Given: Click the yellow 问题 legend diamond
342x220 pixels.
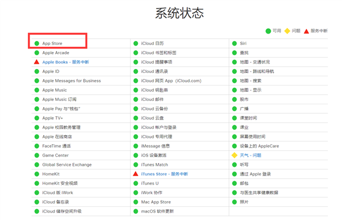Looking at the screenshot, I should 287,31.
